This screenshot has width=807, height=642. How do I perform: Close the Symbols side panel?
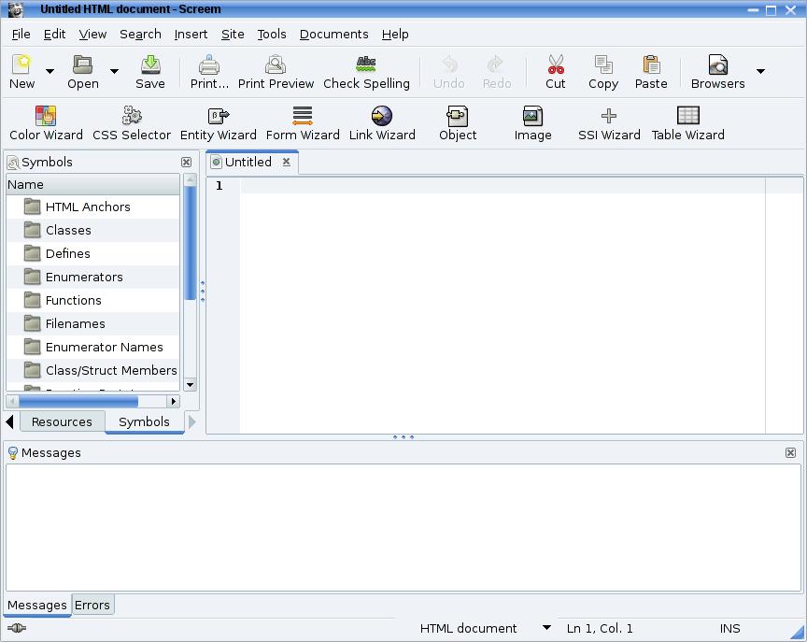[x=187, y=163]
